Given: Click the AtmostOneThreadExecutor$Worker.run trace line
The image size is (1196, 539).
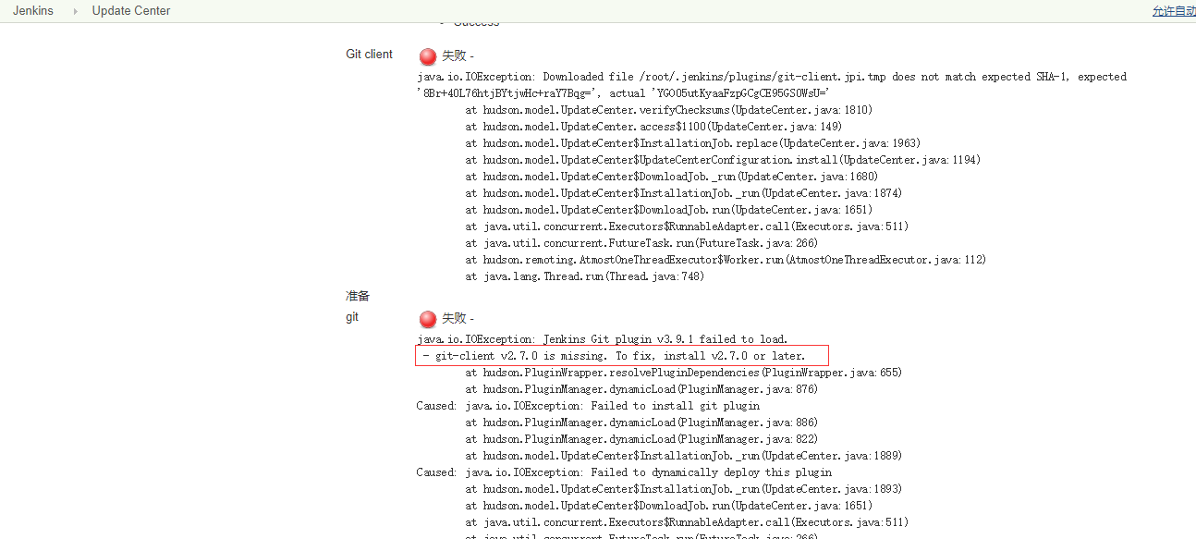Looking at the screenshot, I should coord(726,260).
